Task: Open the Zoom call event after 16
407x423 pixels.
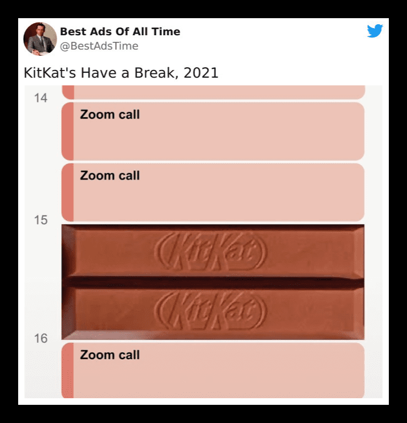Action: [x=213, y=370]
